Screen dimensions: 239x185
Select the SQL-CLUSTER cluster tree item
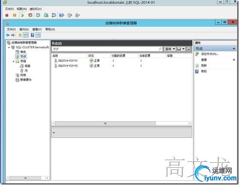click(x=32, y=47)
